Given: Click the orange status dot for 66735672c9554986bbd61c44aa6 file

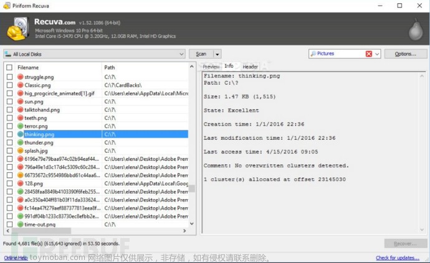Looking at the screenshot, I should tap(21, 175).
